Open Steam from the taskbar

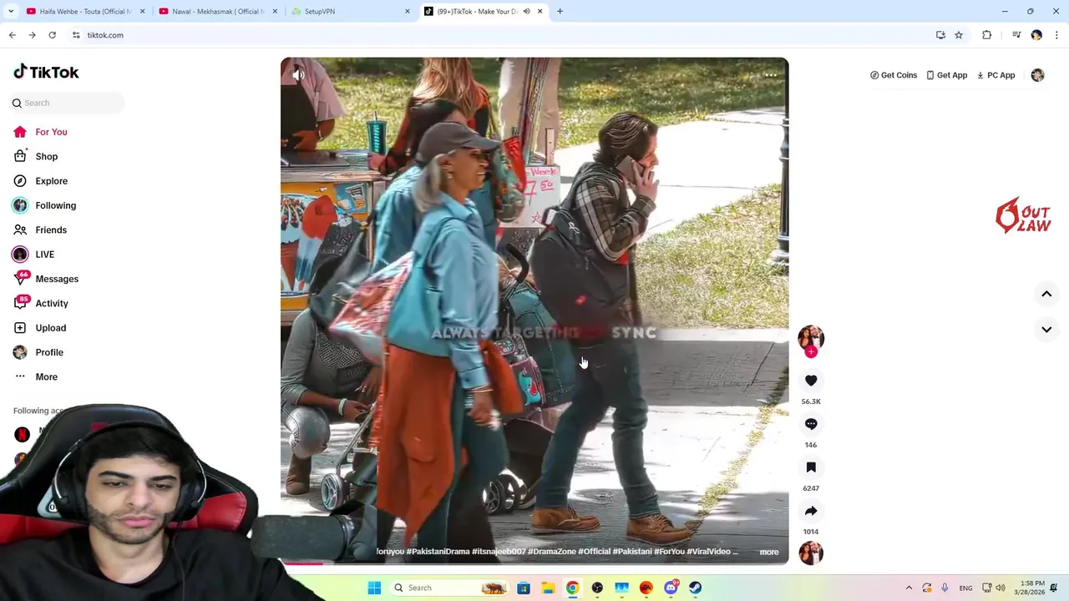point(695,588)
